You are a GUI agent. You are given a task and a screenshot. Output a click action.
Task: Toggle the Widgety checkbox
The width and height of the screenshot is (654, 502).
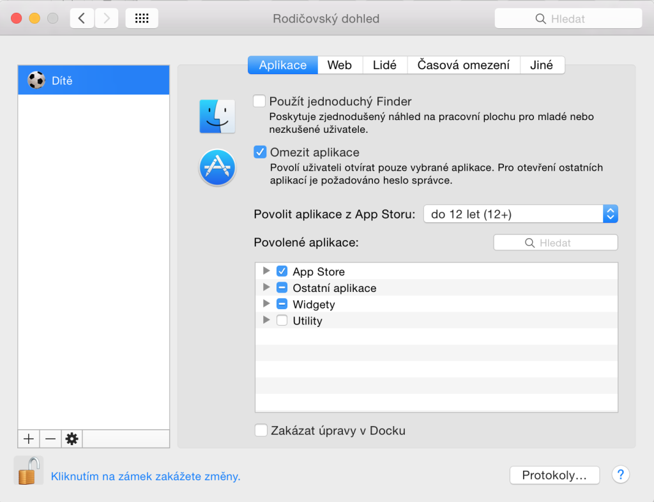(282, 304)
